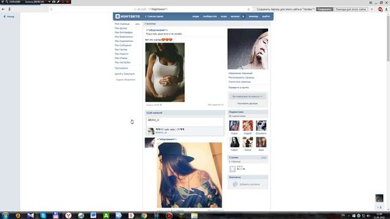
Task: Click выйти to log out
Action: (x=266, y=16)
